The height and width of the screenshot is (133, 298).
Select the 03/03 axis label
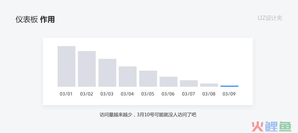(x=107, y=94)
